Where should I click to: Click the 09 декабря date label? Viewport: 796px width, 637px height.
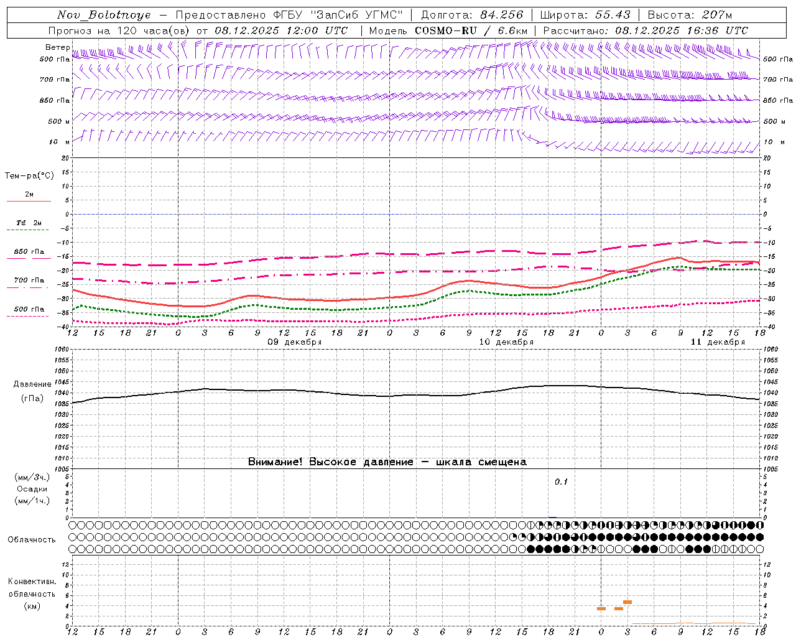pyautogui.click(x=295, y=342)
